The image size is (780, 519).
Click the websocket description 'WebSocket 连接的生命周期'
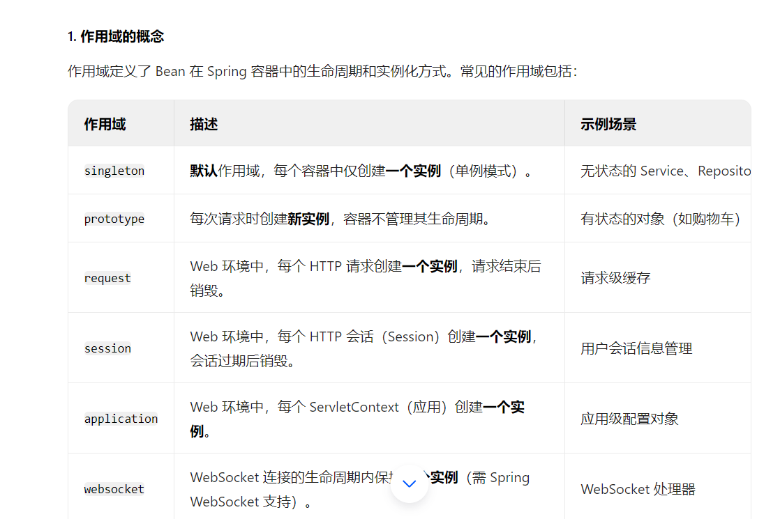pyautogui.click(x=360, y=489)
